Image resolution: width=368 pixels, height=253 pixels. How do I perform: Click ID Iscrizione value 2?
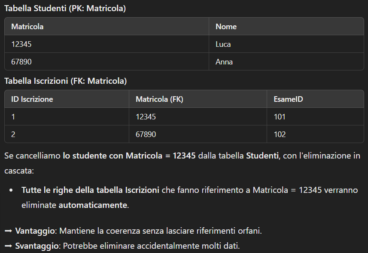pyautogui.click(x=13, y=134)
